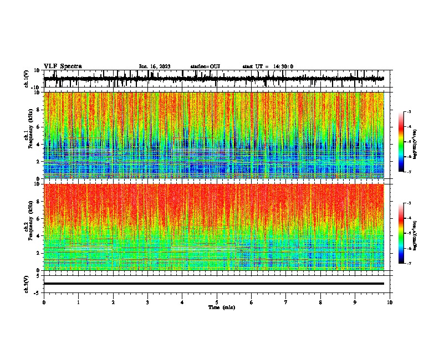Click the ch.2 color scale bar

(401, 233)
